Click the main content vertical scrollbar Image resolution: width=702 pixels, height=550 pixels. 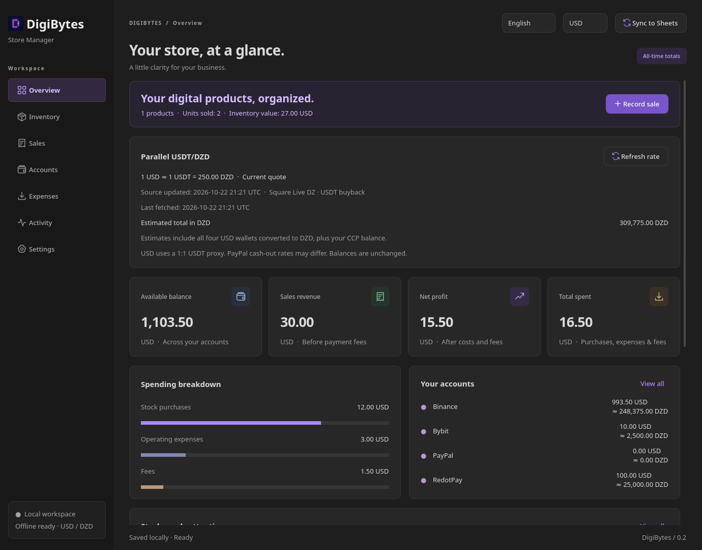click(685, 213)
